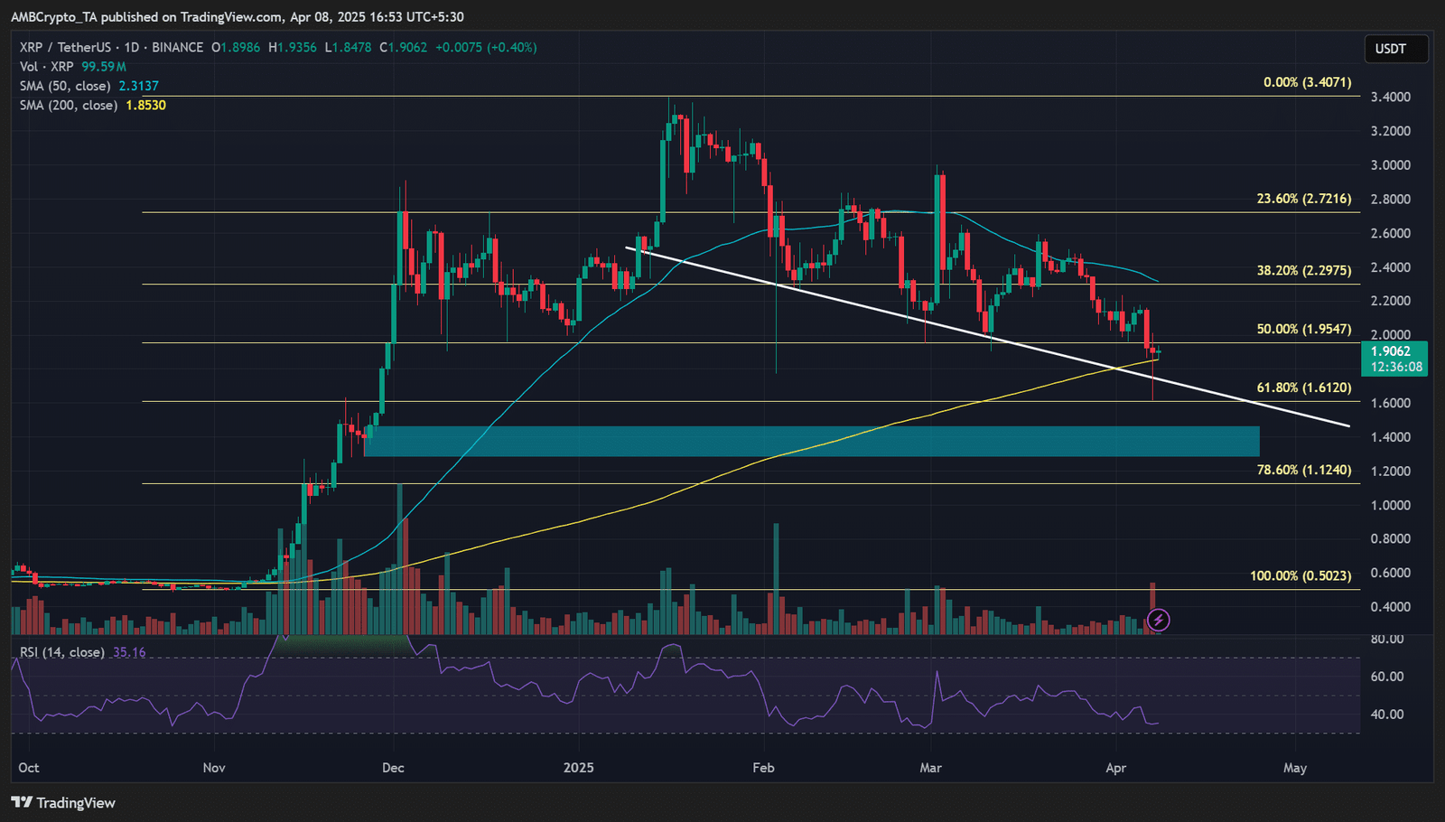Select the SMA (50, close) legend entry
This screenshot has width=1445, height=822.
coord(65,86)
